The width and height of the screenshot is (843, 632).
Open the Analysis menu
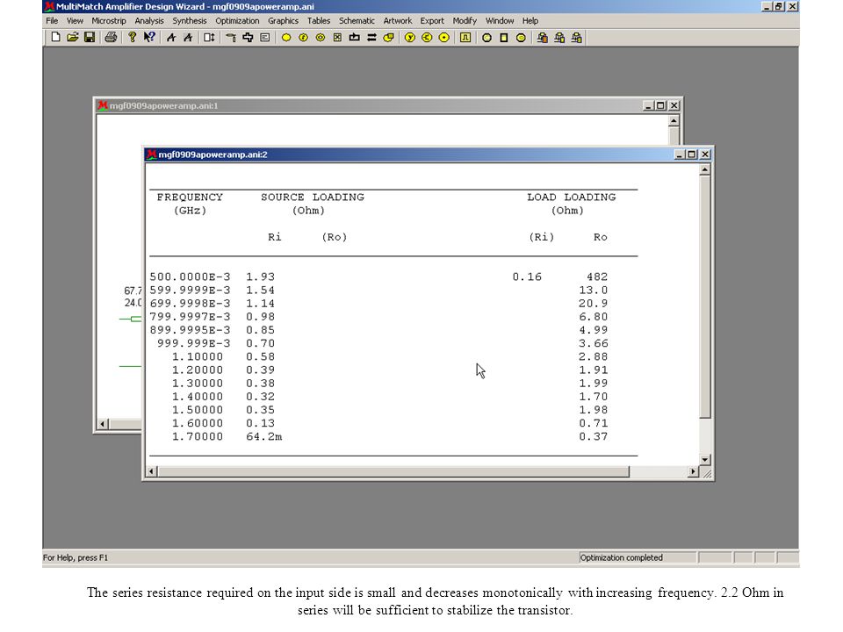pyautogui.click(x=149, y=20)
